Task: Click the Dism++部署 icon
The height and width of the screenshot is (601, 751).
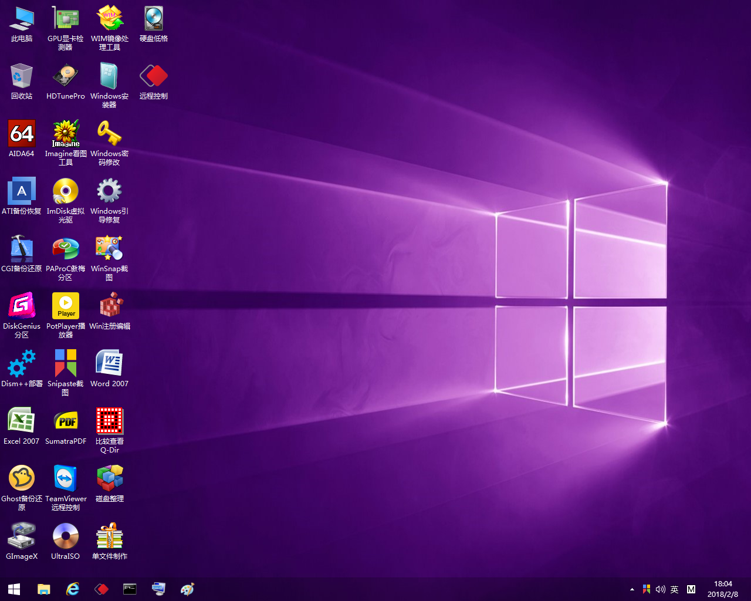Action: click(22, 369)
